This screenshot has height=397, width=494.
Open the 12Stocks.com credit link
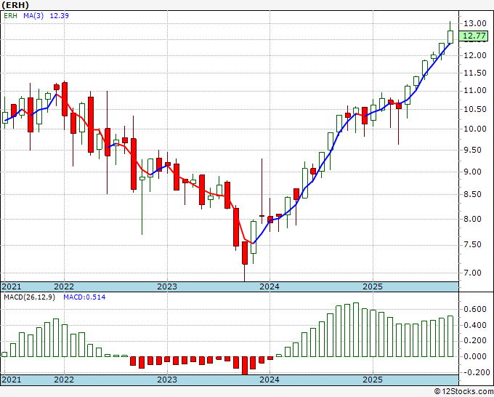(x=463, y=391)
